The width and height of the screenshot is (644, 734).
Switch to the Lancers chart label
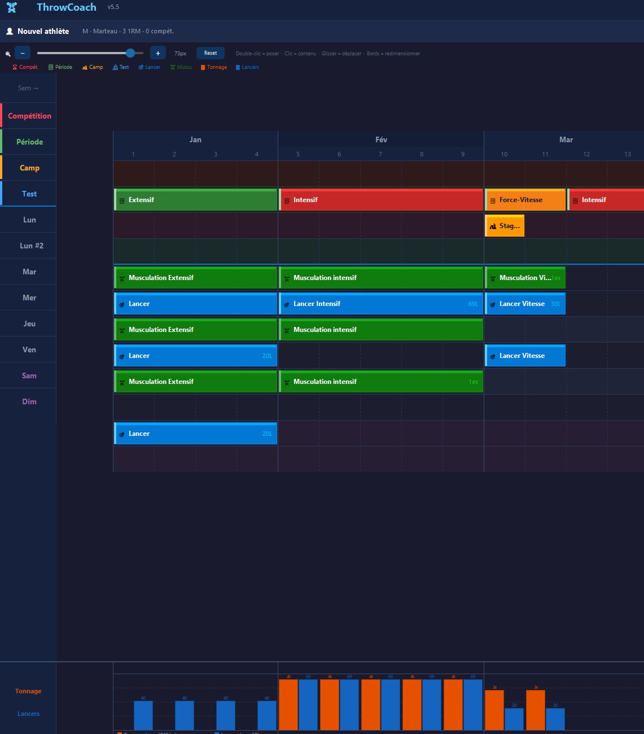coord(28,714)
